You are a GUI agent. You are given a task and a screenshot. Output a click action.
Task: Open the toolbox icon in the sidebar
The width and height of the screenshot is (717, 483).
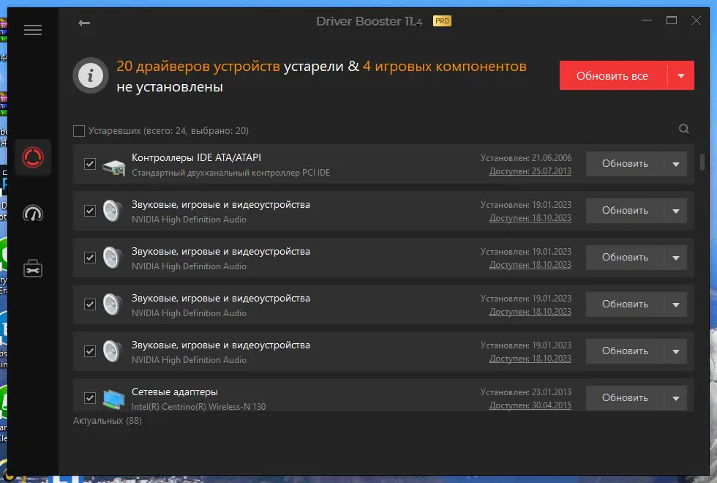[32, 268]
